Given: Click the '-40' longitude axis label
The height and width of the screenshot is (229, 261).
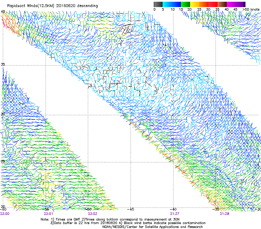Looking at the screenshot, I should click(x=173, y=209).
